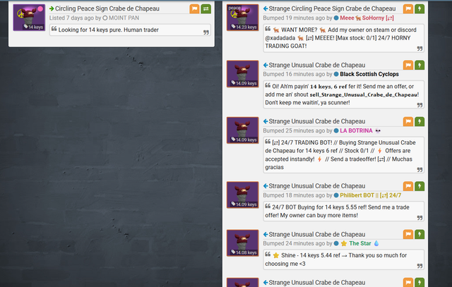Click '24/7 BOT Buying for 14 keys' comment

[x=344, y=212]
